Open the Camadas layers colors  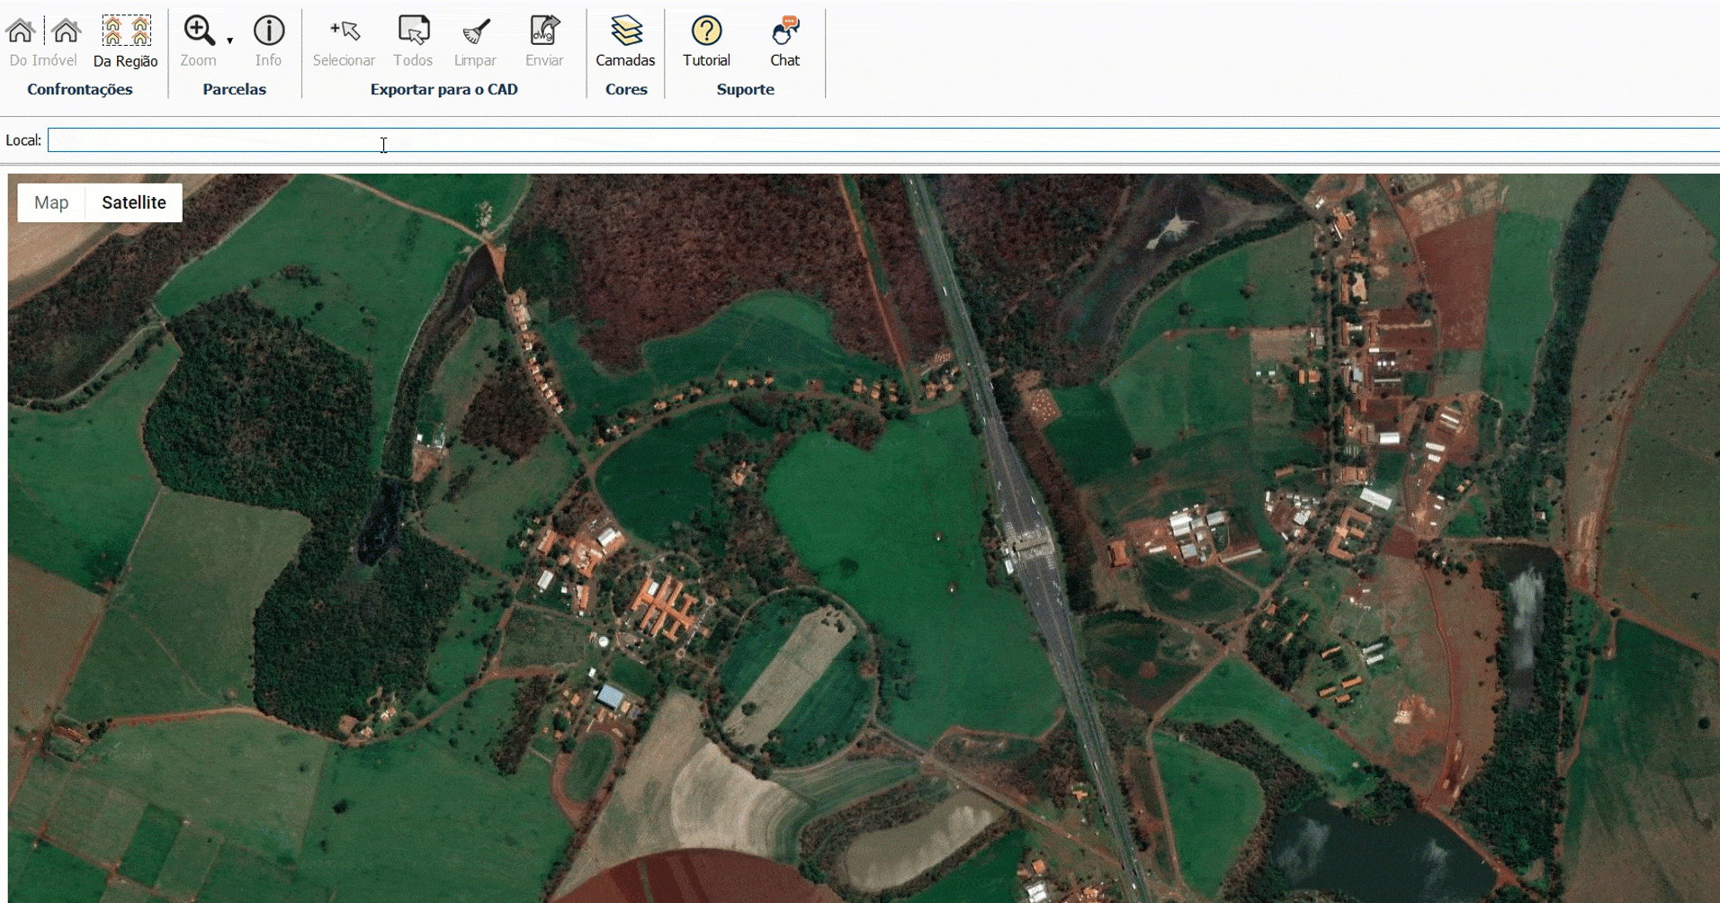coord(625,41)
